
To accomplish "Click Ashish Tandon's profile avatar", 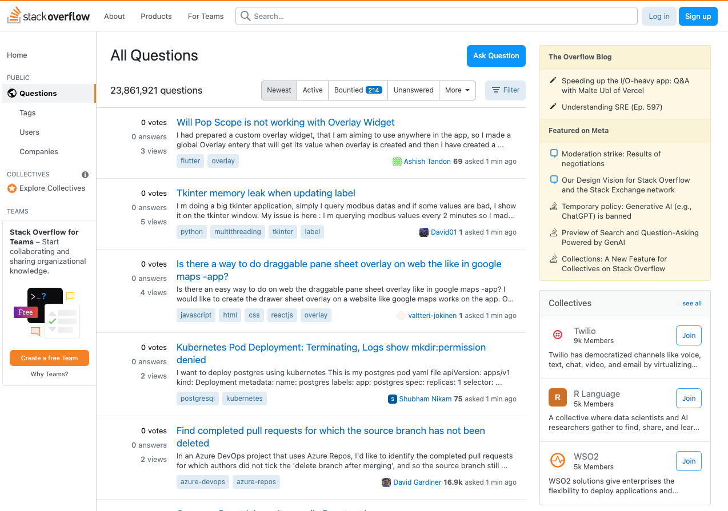I will tap(397, 162).
